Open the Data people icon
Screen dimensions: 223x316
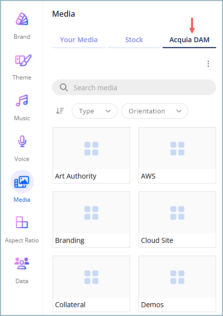point(22,263)
